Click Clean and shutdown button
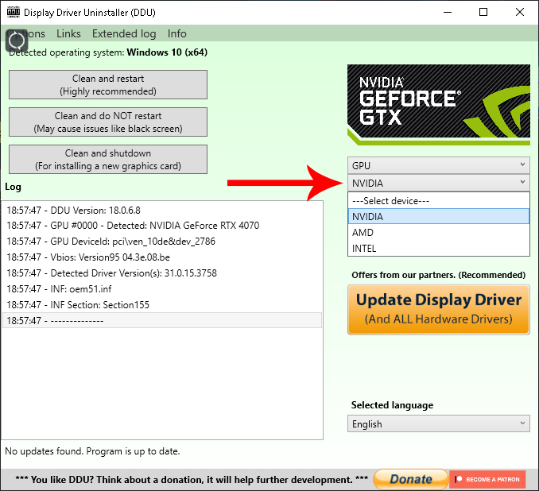The width and height of the screenshot is (539, 491). coord(108,160)
